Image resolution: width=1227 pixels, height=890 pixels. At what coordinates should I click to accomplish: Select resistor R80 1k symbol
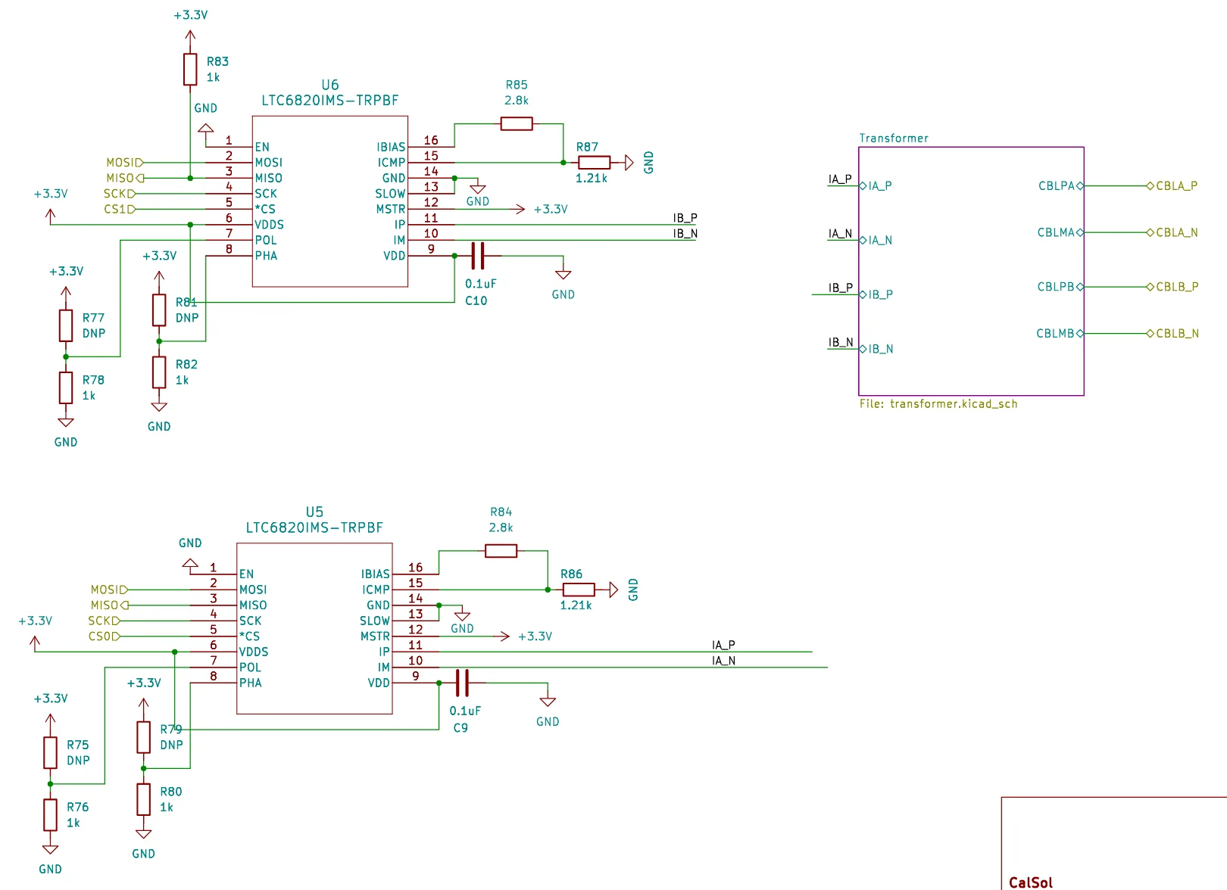pyautogui.click(x=143, y=799)
